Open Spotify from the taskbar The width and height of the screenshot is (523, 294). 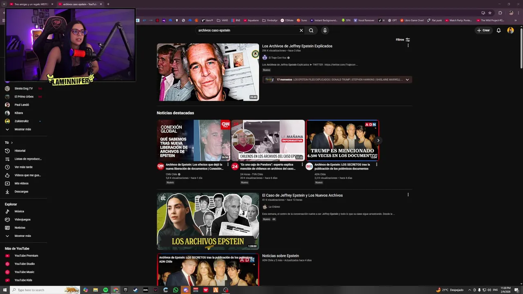pos(105,290)
